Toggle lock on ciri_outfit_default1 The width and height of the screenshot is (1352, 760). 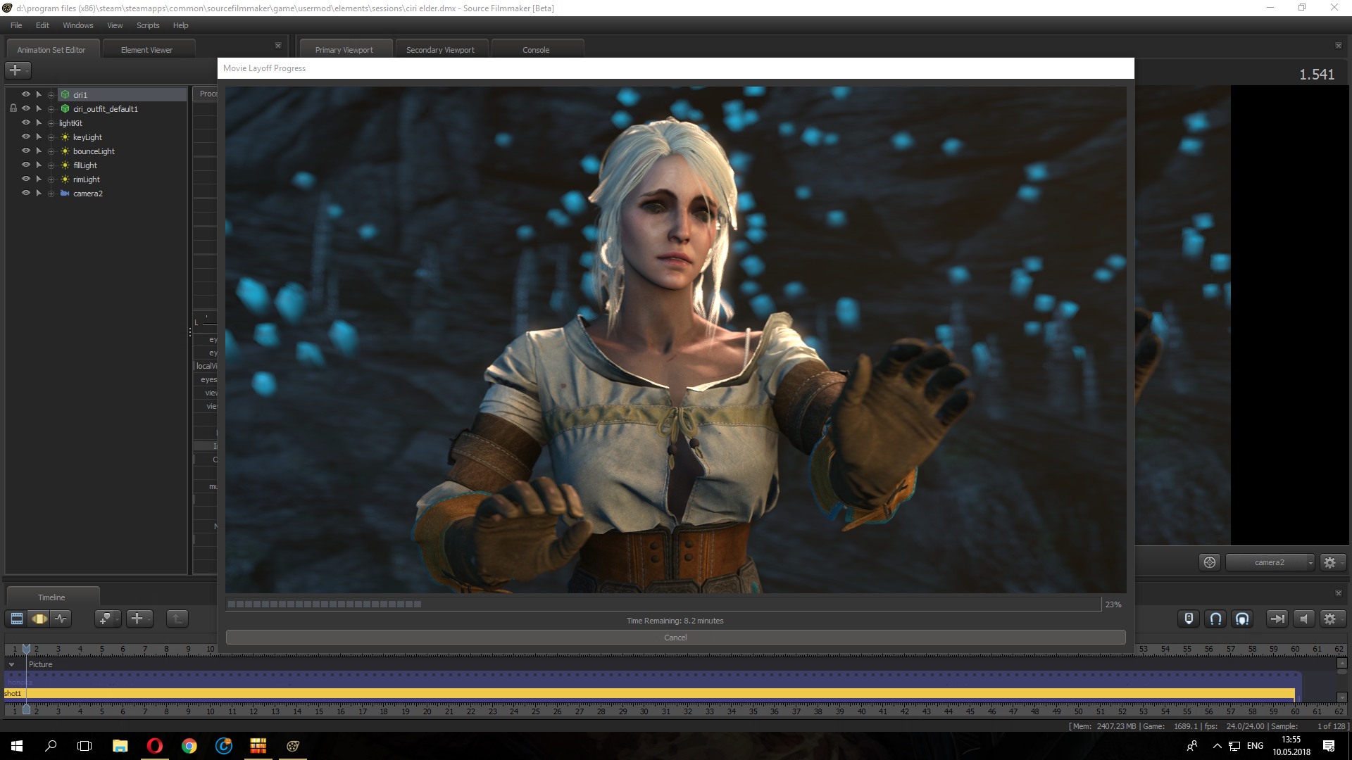coord(13,108)
